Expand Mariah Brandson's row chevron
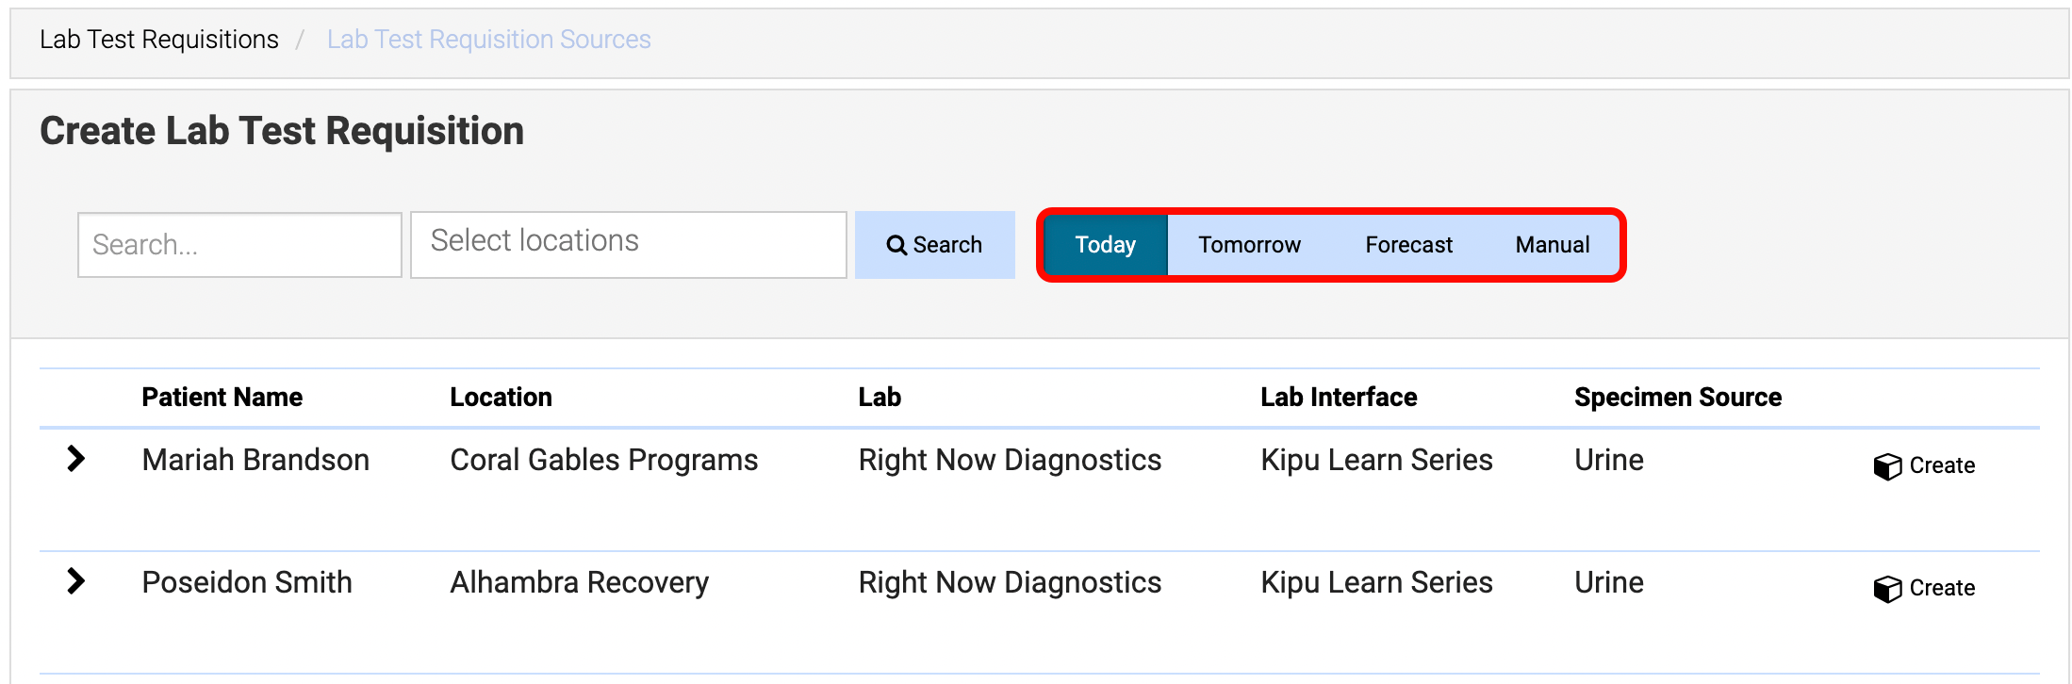This screenshot has height=684, width=2072. point(76,459)
